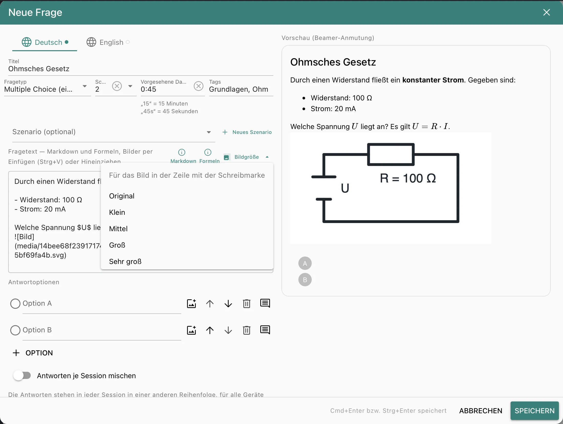563x424 pixels.
Task: Click the ABBRECHEN button
Action: pos(481,411)
